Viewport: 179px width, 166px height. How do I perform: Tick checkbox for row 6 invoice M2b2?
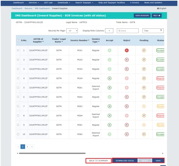pos(18,97)
